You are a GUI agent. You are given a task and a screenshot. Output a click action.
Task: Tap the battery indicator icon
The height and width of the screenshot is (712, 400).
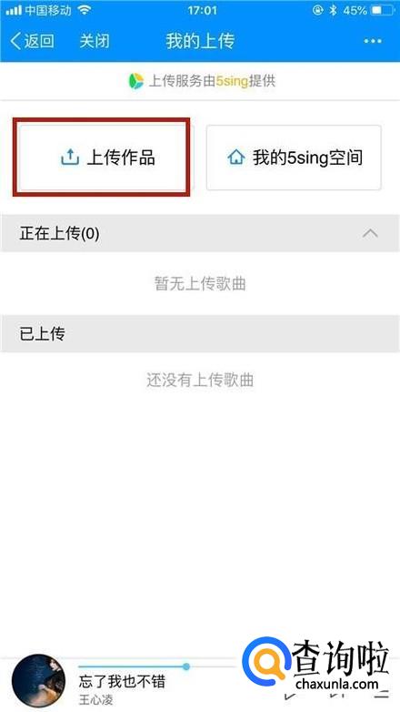[383, 10]
